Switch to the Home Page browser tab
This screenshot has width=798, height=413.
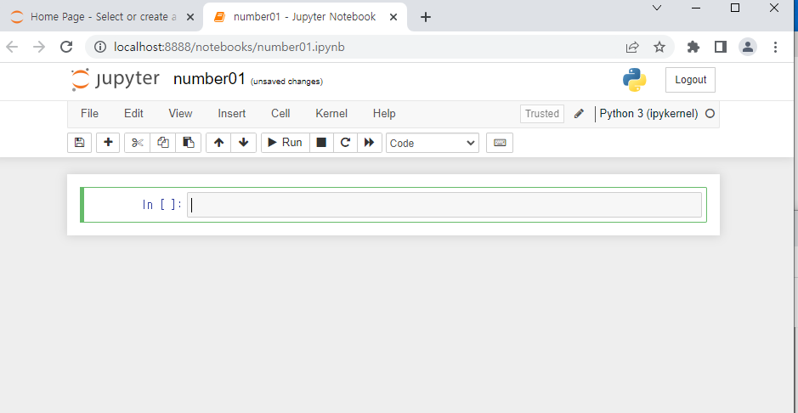tap(100, 17)
